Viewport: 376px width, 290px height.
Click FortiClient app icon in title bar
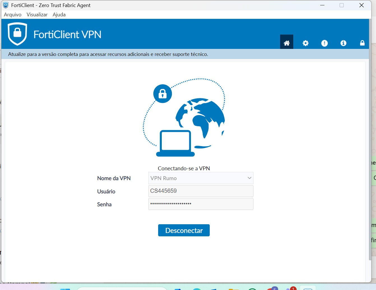pyautogui.click(x=6, y=5)
